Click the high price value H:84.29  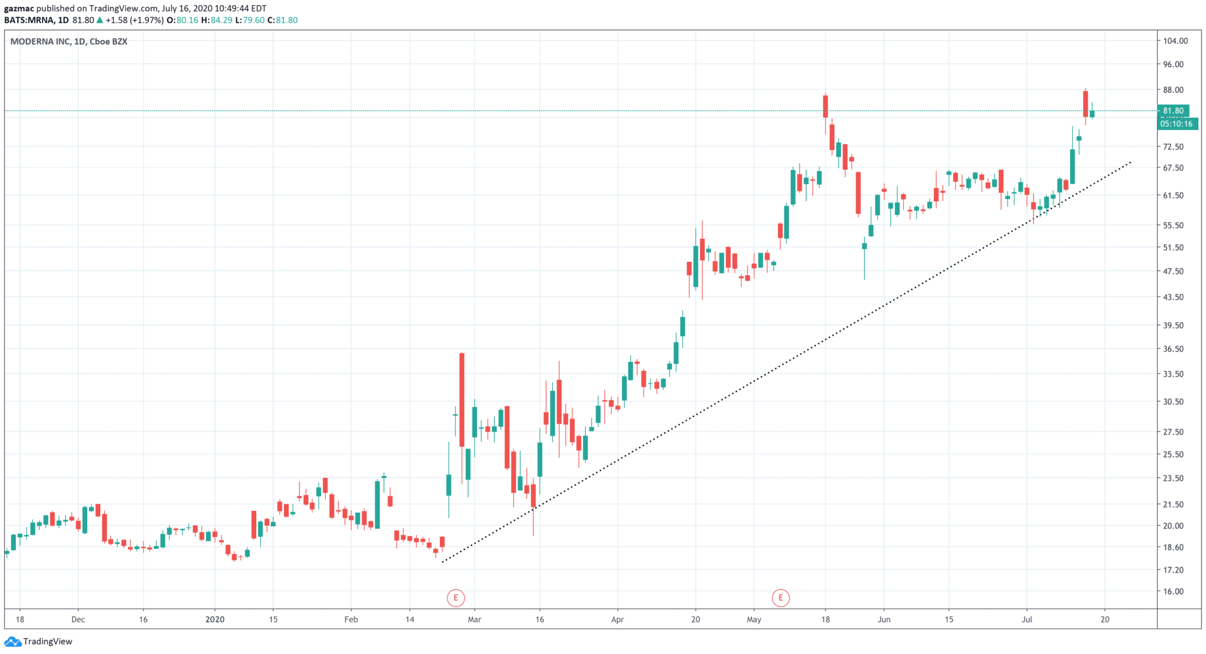click(216, 20)
